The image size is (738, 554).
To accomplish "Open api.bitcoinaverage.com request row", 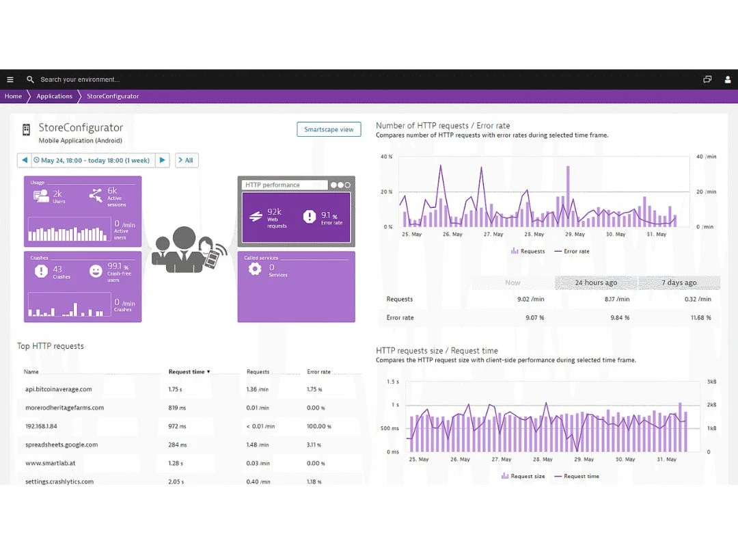I will click(x=58, y=389).
